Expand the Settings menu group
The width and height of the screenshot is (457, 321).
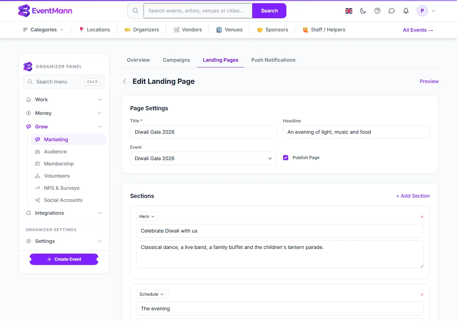point(64,241)
